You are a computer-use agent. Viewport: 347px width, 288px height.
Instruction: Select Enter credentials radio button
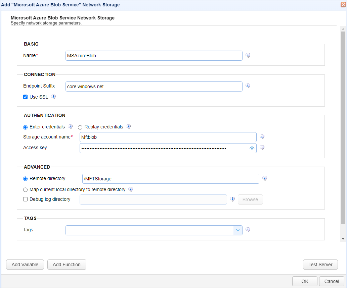click(26, 127)
